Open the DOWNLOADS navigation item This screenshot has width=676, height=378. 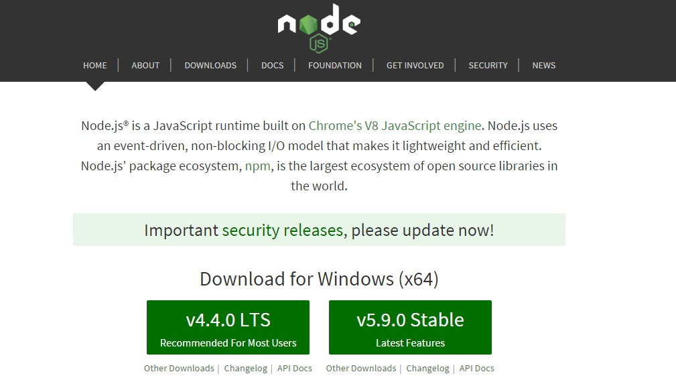(x=210, y=65)
